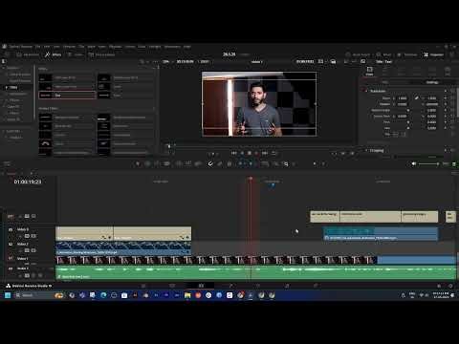Toggle Position Lock padlock icon
Viewport: 459px width, 344px height.
pos(229,163)
